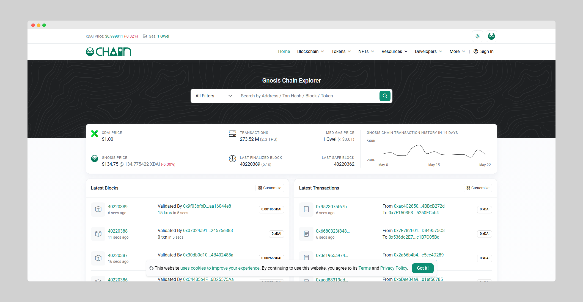583x302 pixels.
Task: Open validator 0x9f03bfbD...aa16044e8
Action: [207, 206]
